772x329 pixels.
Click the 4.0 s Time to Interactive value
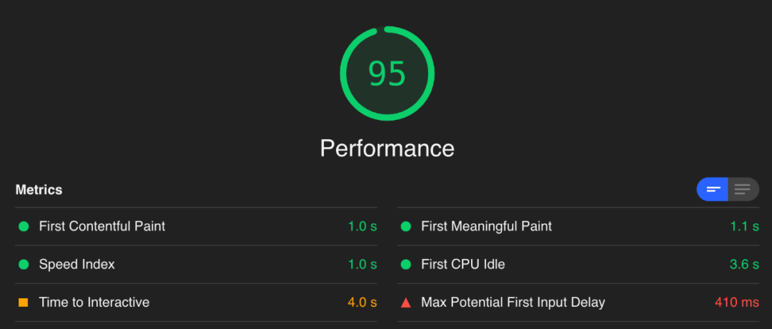click(x=362, y=303)
